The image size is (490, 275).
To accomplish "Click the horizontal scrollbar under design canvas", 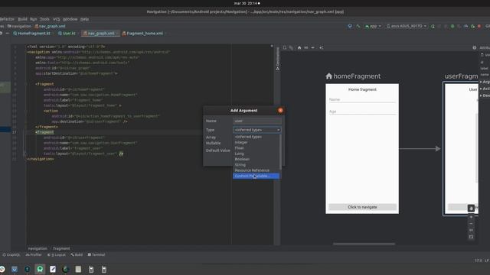I will coord(364,244).
